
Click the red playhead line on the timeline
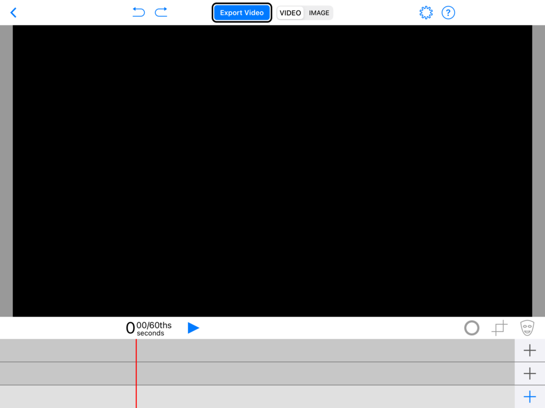[136, 373]
